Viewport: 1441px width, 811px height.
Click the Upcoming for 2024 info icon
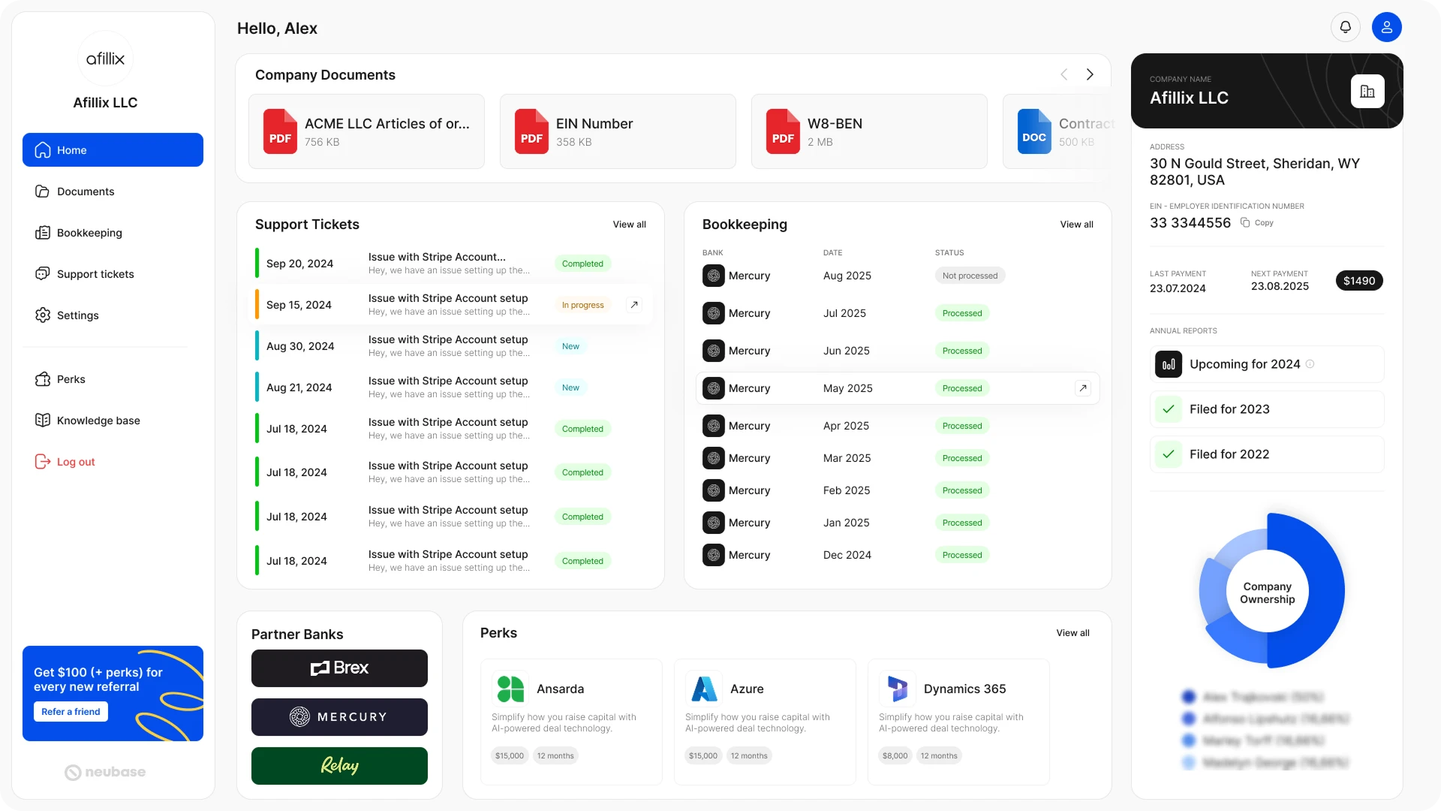1310,364
